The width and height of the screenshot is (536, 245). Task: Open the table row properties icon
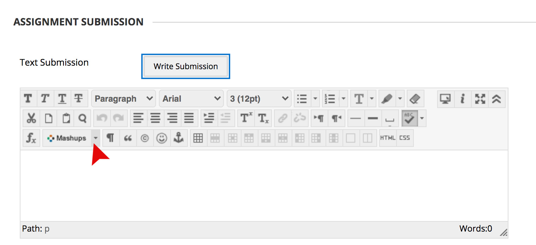[x=215, y=138]
